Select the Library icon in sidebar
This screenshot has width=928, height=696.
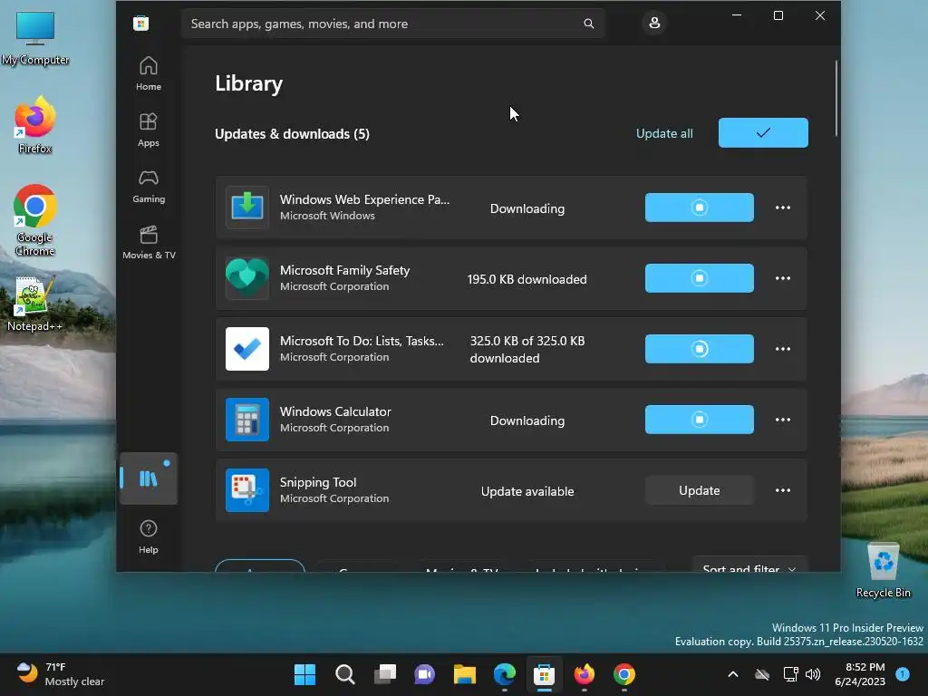(149, 478)
